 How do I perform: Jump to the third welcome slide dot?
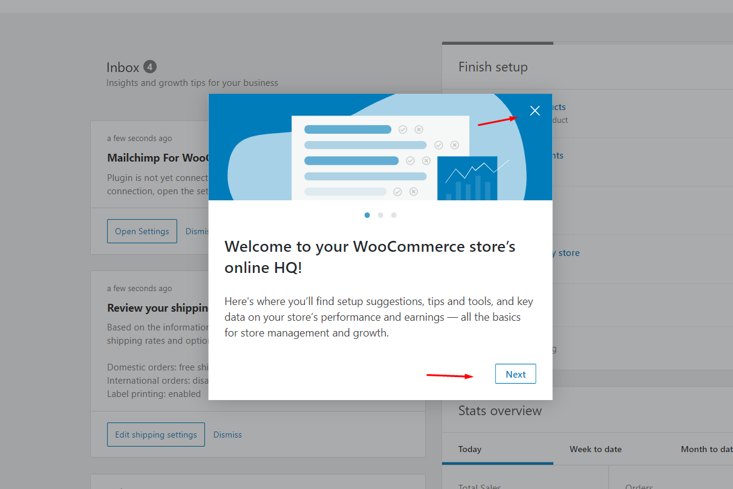394,215
